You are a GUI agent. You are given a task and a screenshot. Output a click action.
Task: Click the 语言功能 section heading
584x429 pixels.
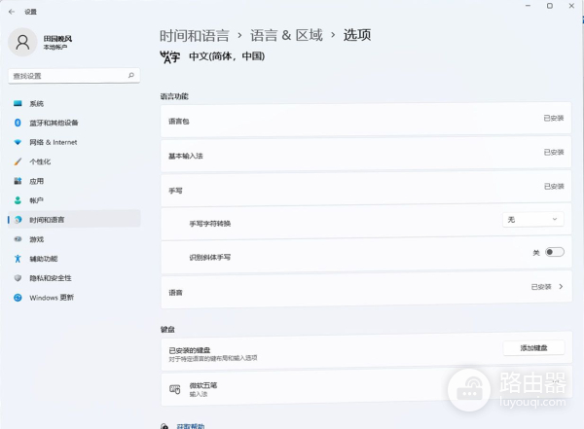pyautogui.click(x=174, y=96)
